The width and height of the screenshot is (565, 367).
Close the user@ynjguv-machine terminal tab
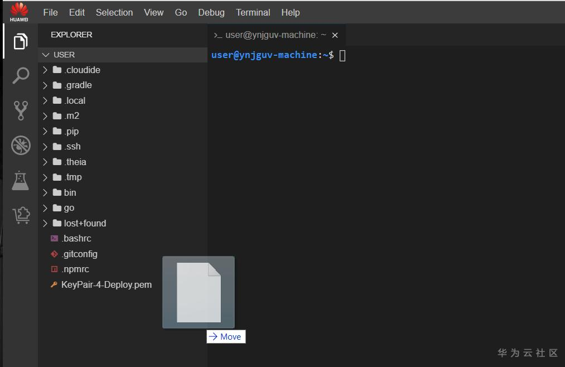(x=335, y=35)
